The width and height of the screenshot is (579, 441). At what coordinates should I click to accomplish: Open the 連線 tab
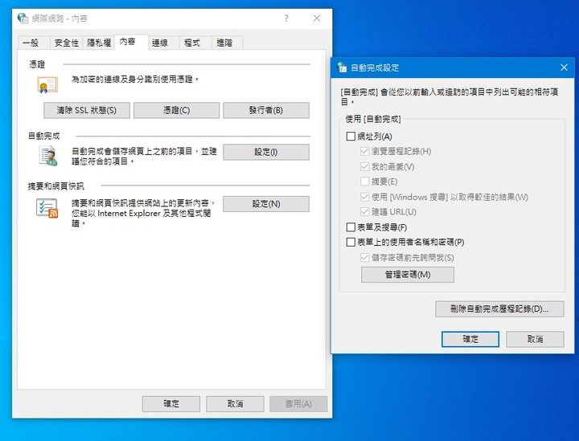coord(163,43)
